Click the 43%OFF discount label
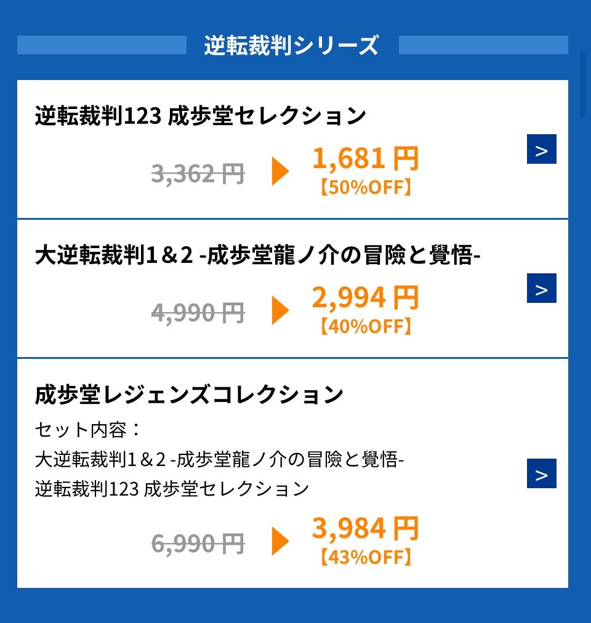This screenshot has height=623, width=591. 366,557
